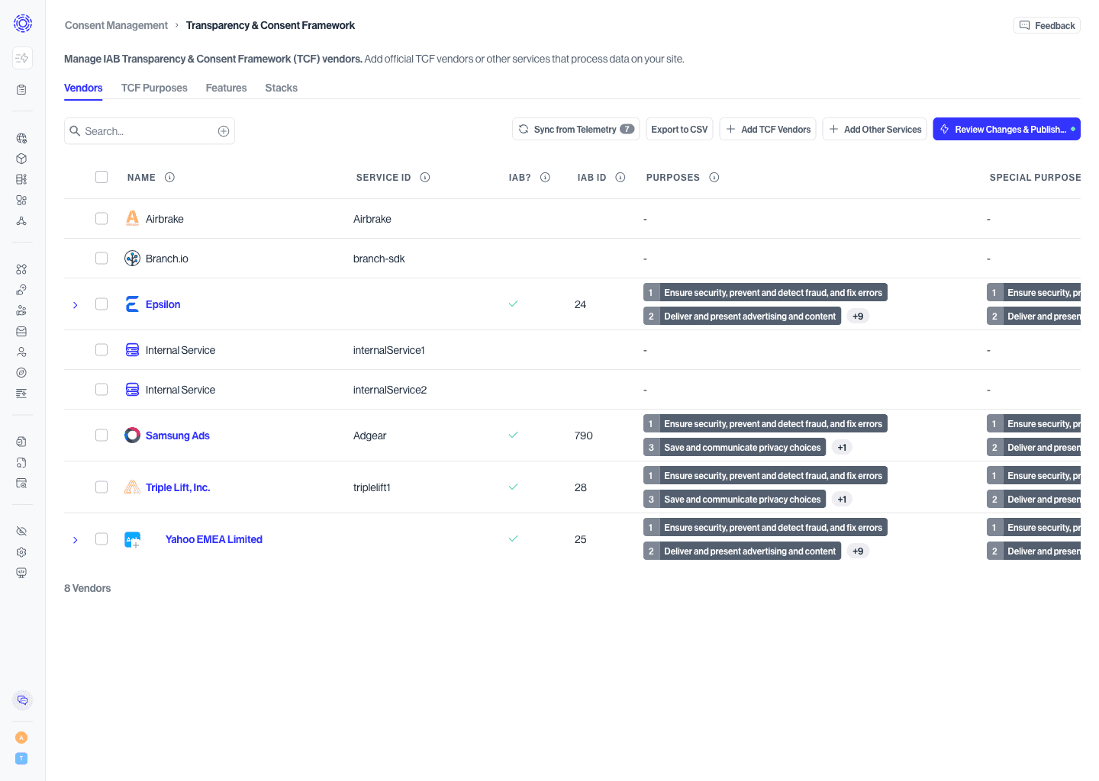The height and width of the screenshot is (781, 1099).
Task: Go to Consent Management breadcrumb
Action: tap(116, 25)
